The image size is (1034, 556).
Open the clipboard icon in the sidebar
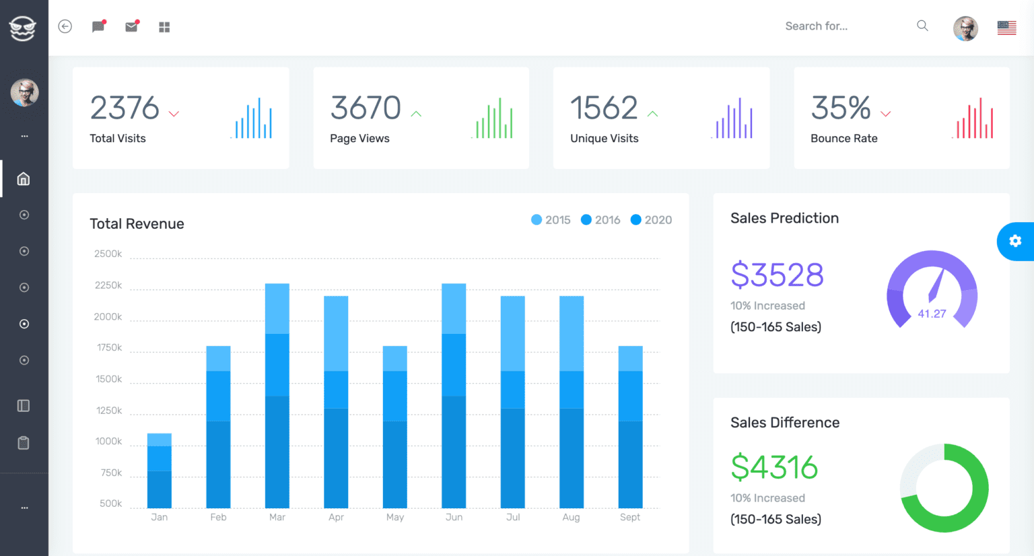pyautogui.click(x=24, y=442)
